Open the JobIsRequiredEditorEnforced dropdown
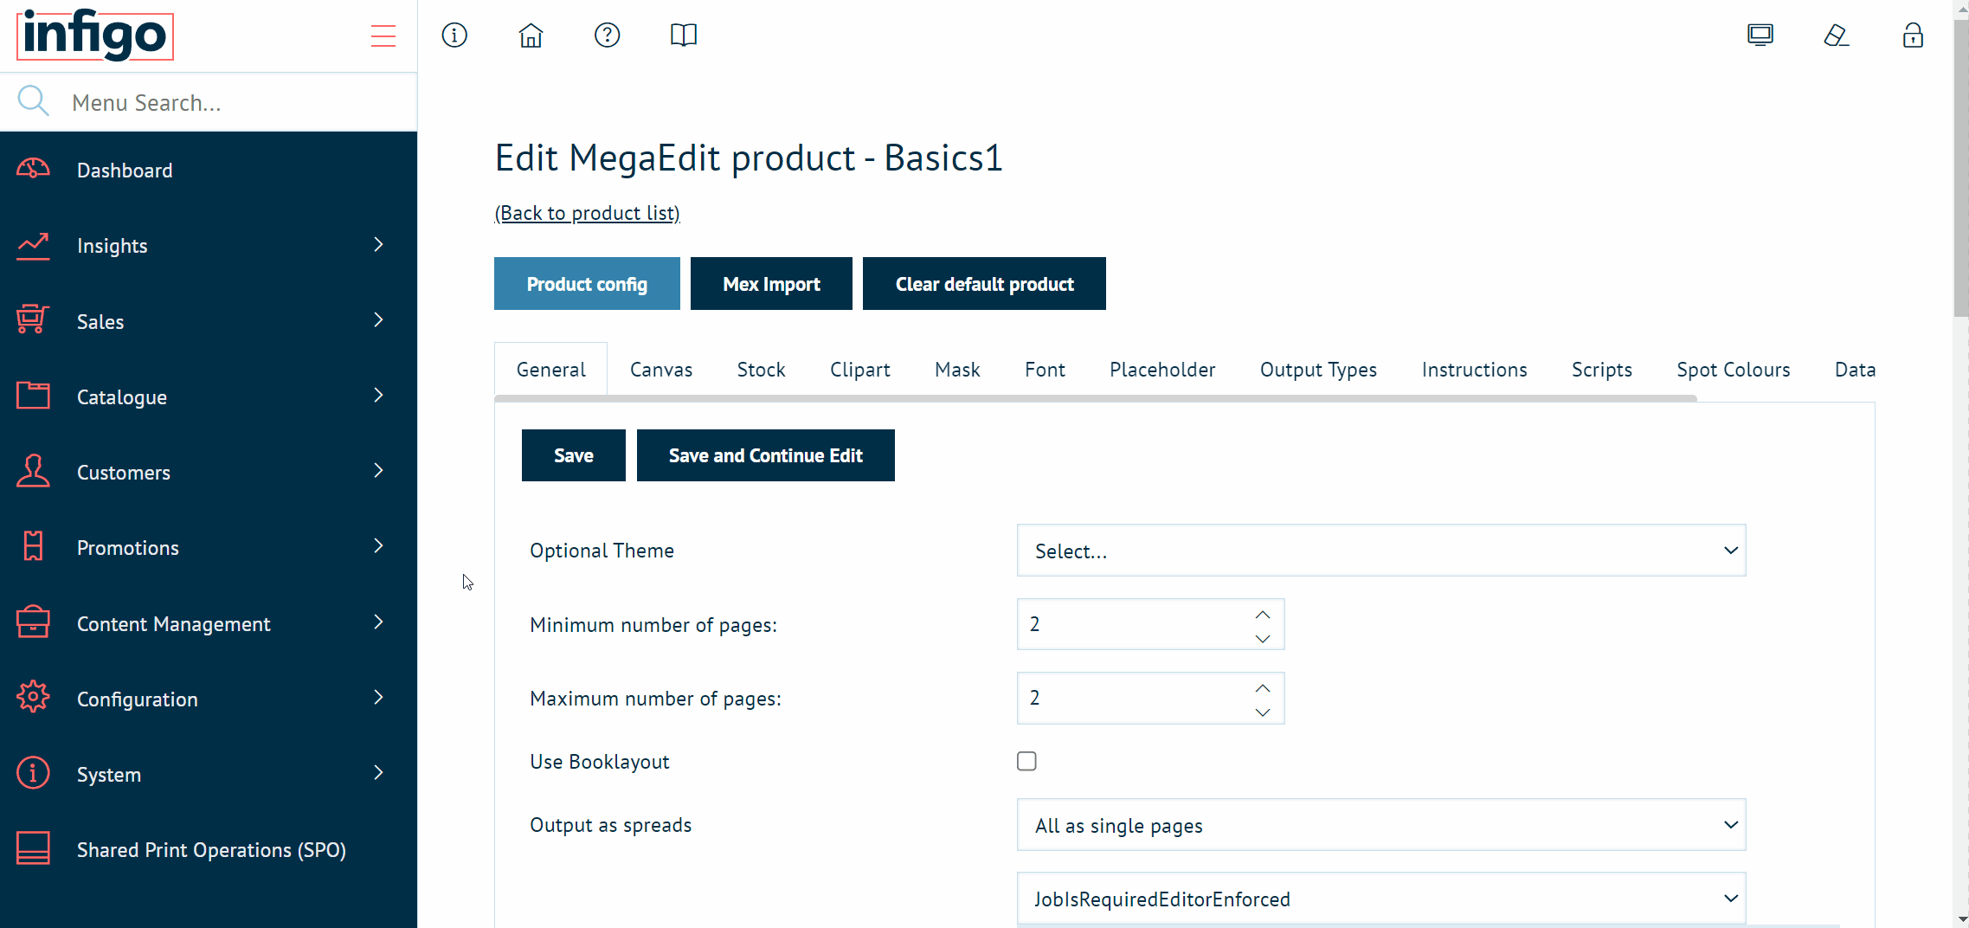The width and height of the screenshot is (1969, 928). coord(1381,899)
